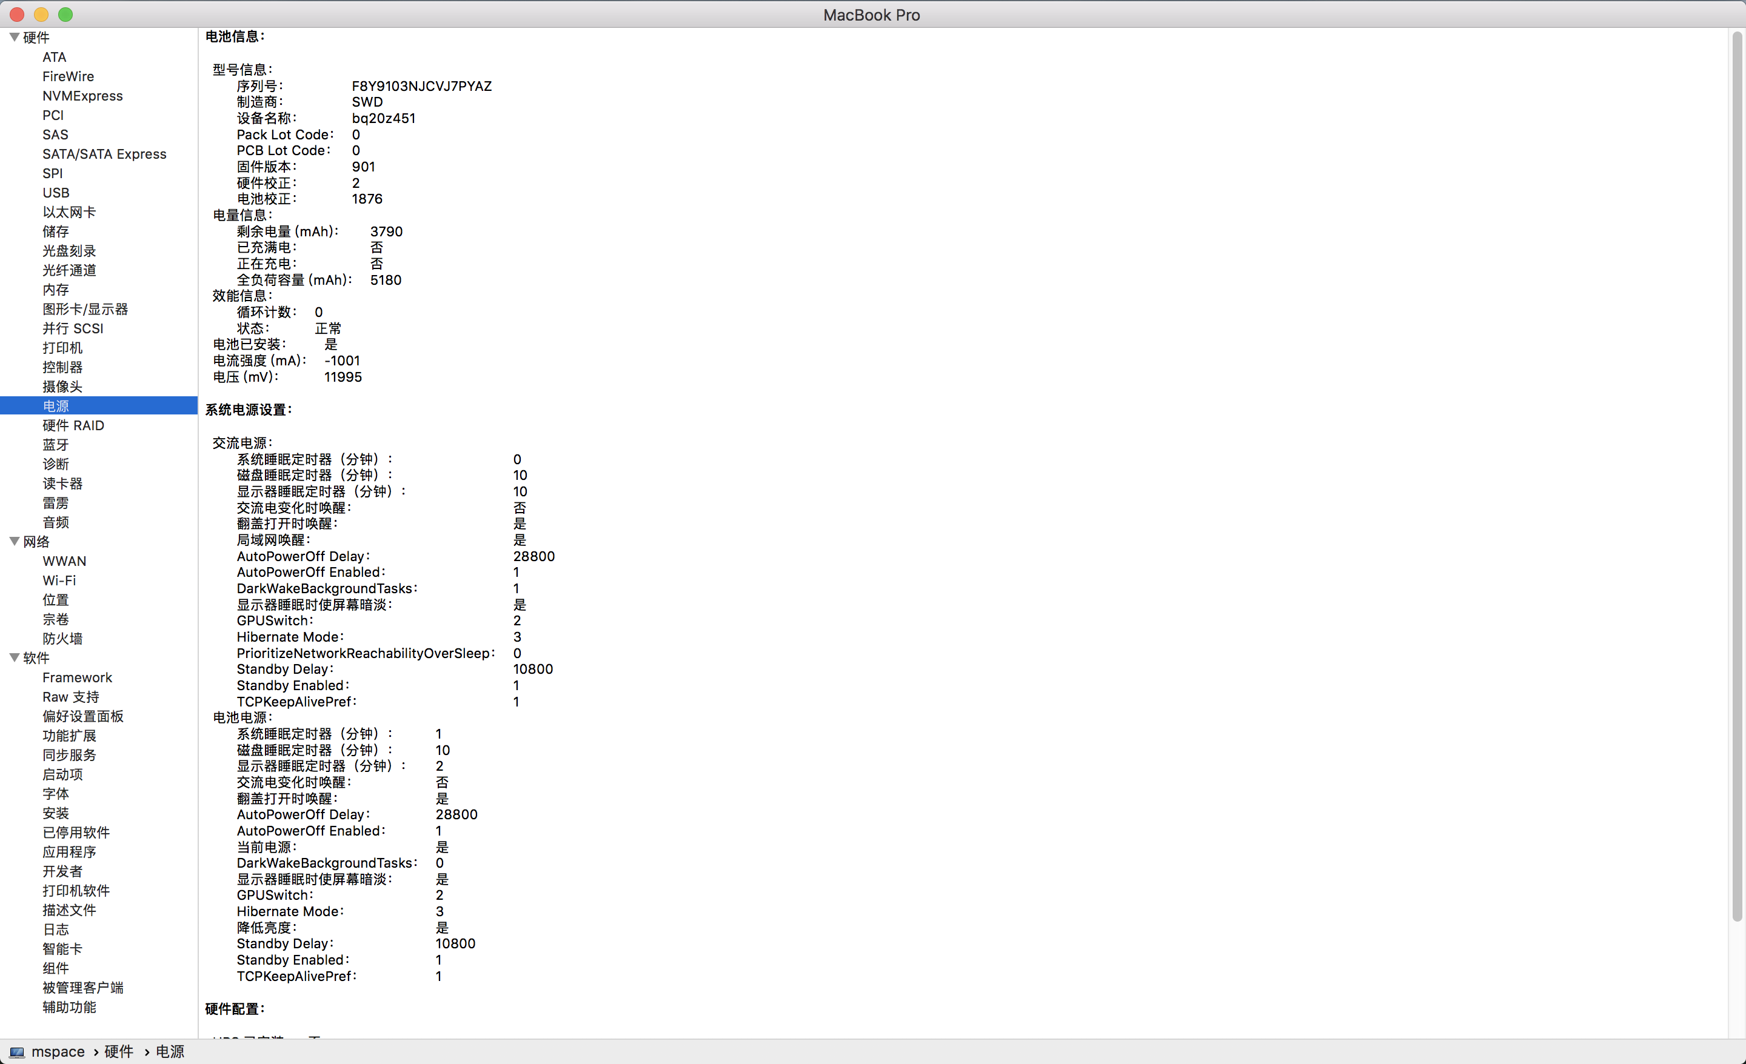Collapse the 软件 section triangle

(14, 657)
